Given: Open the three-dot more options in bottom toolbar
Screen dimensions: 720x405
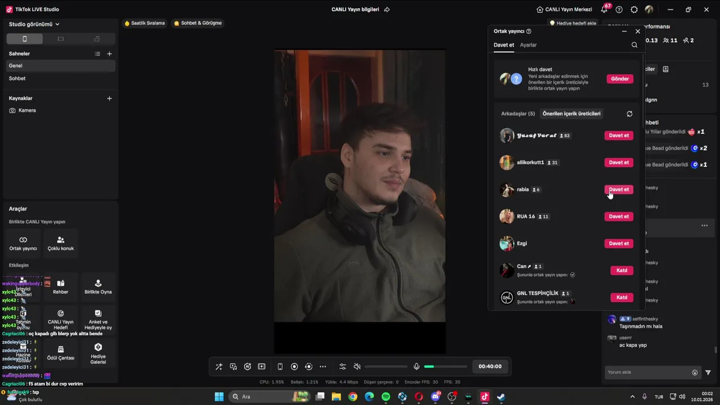Looking at the screenshot, I should click(323, 367).
